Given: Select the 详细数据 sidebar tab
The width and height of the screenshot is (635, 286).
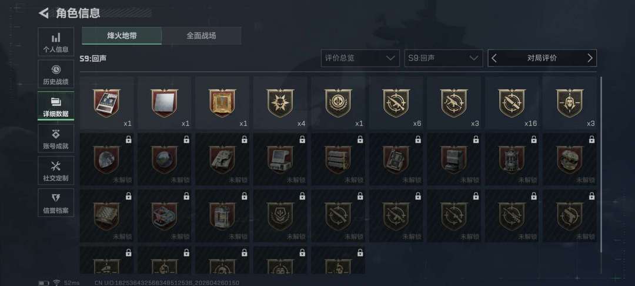Looking at the screenshot, I should tap(56, 106).
